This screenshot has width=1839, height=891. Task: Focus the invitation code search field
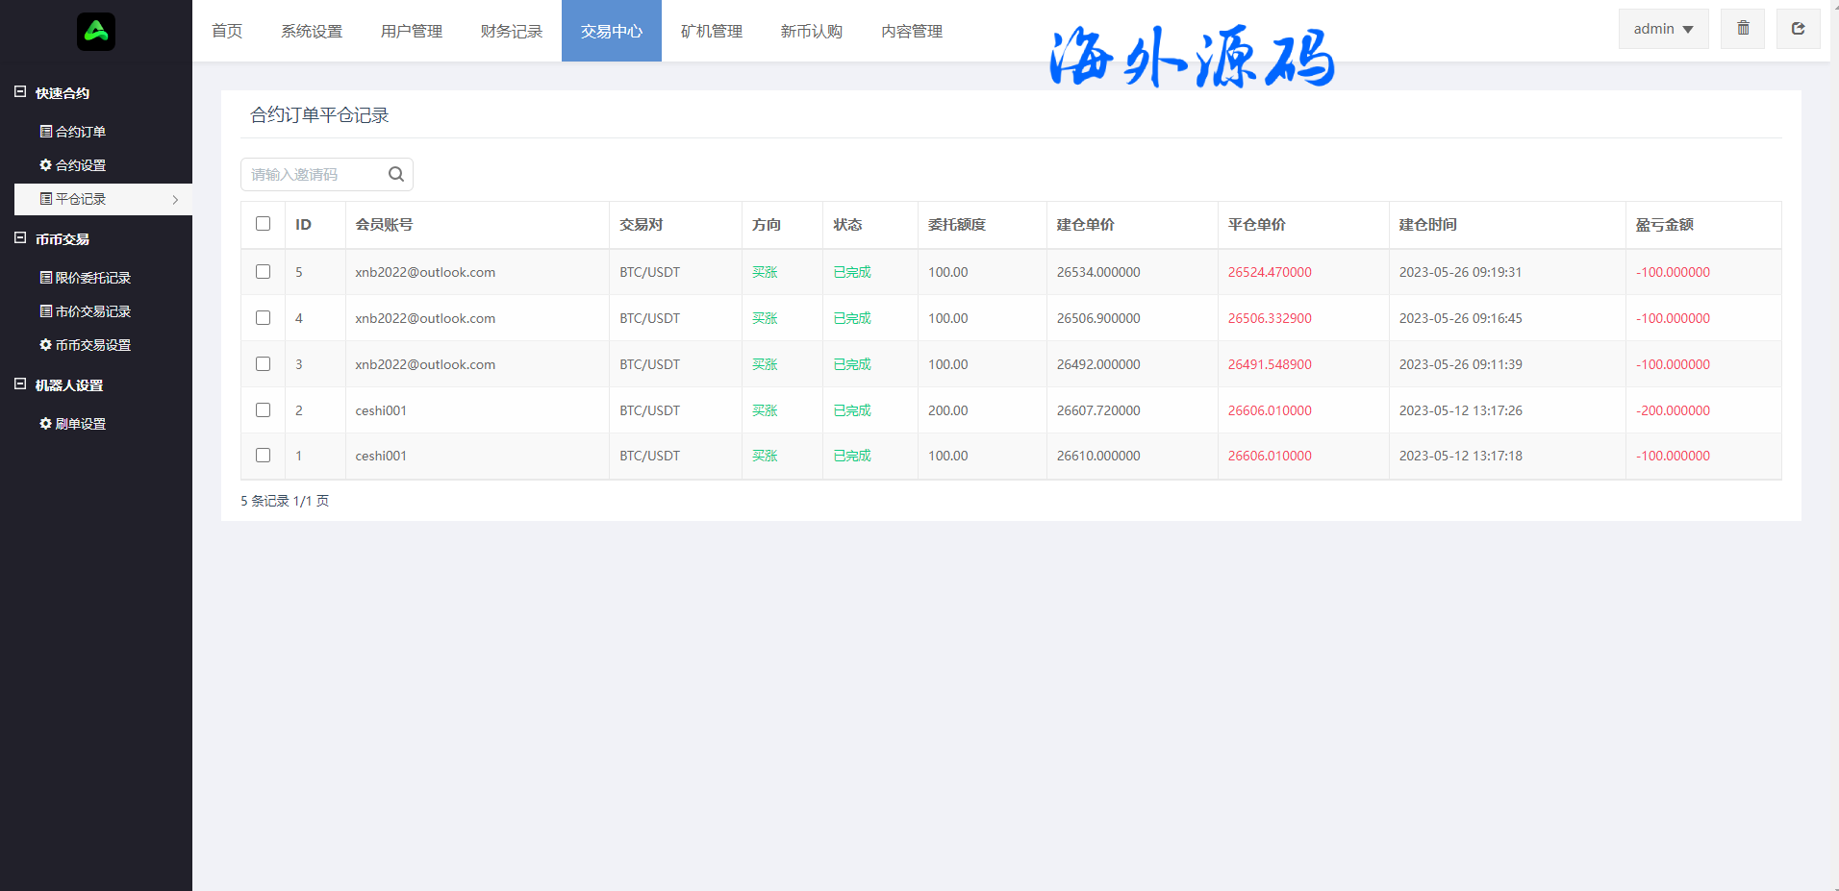point(313,174)
